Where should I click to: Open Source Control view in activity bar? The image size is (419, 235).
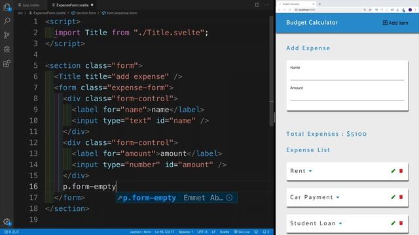(x=7, y=35)
